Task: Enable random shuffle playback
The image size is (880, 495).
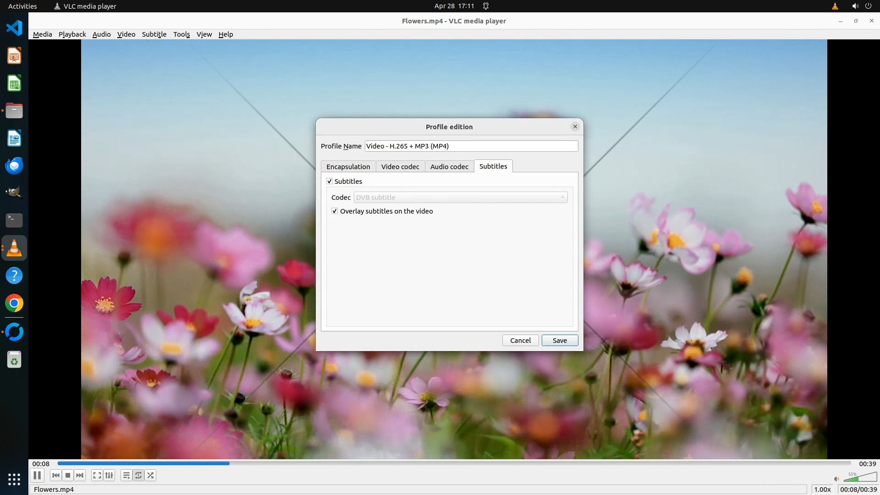Action: pyautogui.click(x=151, y=475)
